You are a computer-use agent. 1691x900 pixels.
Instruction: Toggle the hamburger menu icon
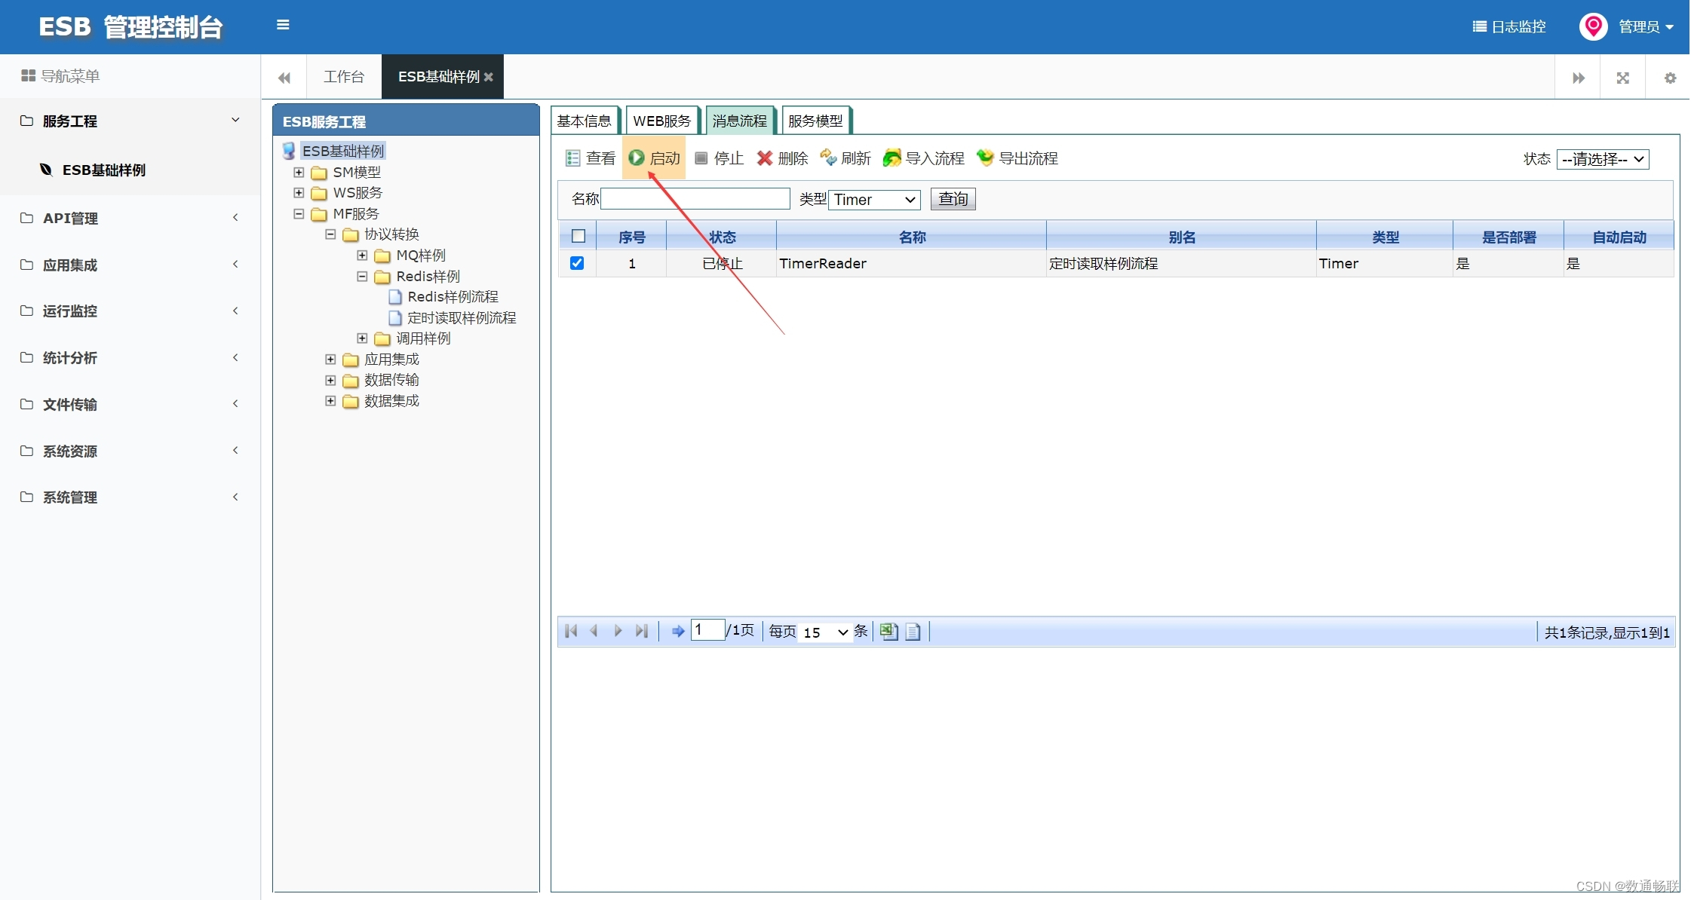283,25
